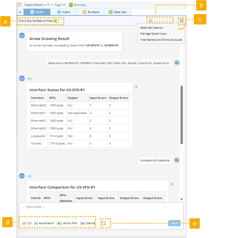Click the CLI shortcut in input bar
Screen dimensions: 235x238
pos(27,223)
